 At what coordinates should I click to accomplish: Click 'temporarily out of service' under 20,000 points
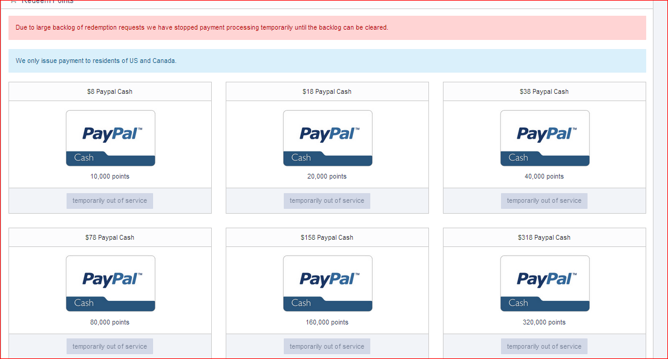[x=327, y=201]
